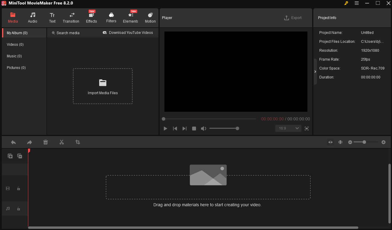Play the video preview

165,128
